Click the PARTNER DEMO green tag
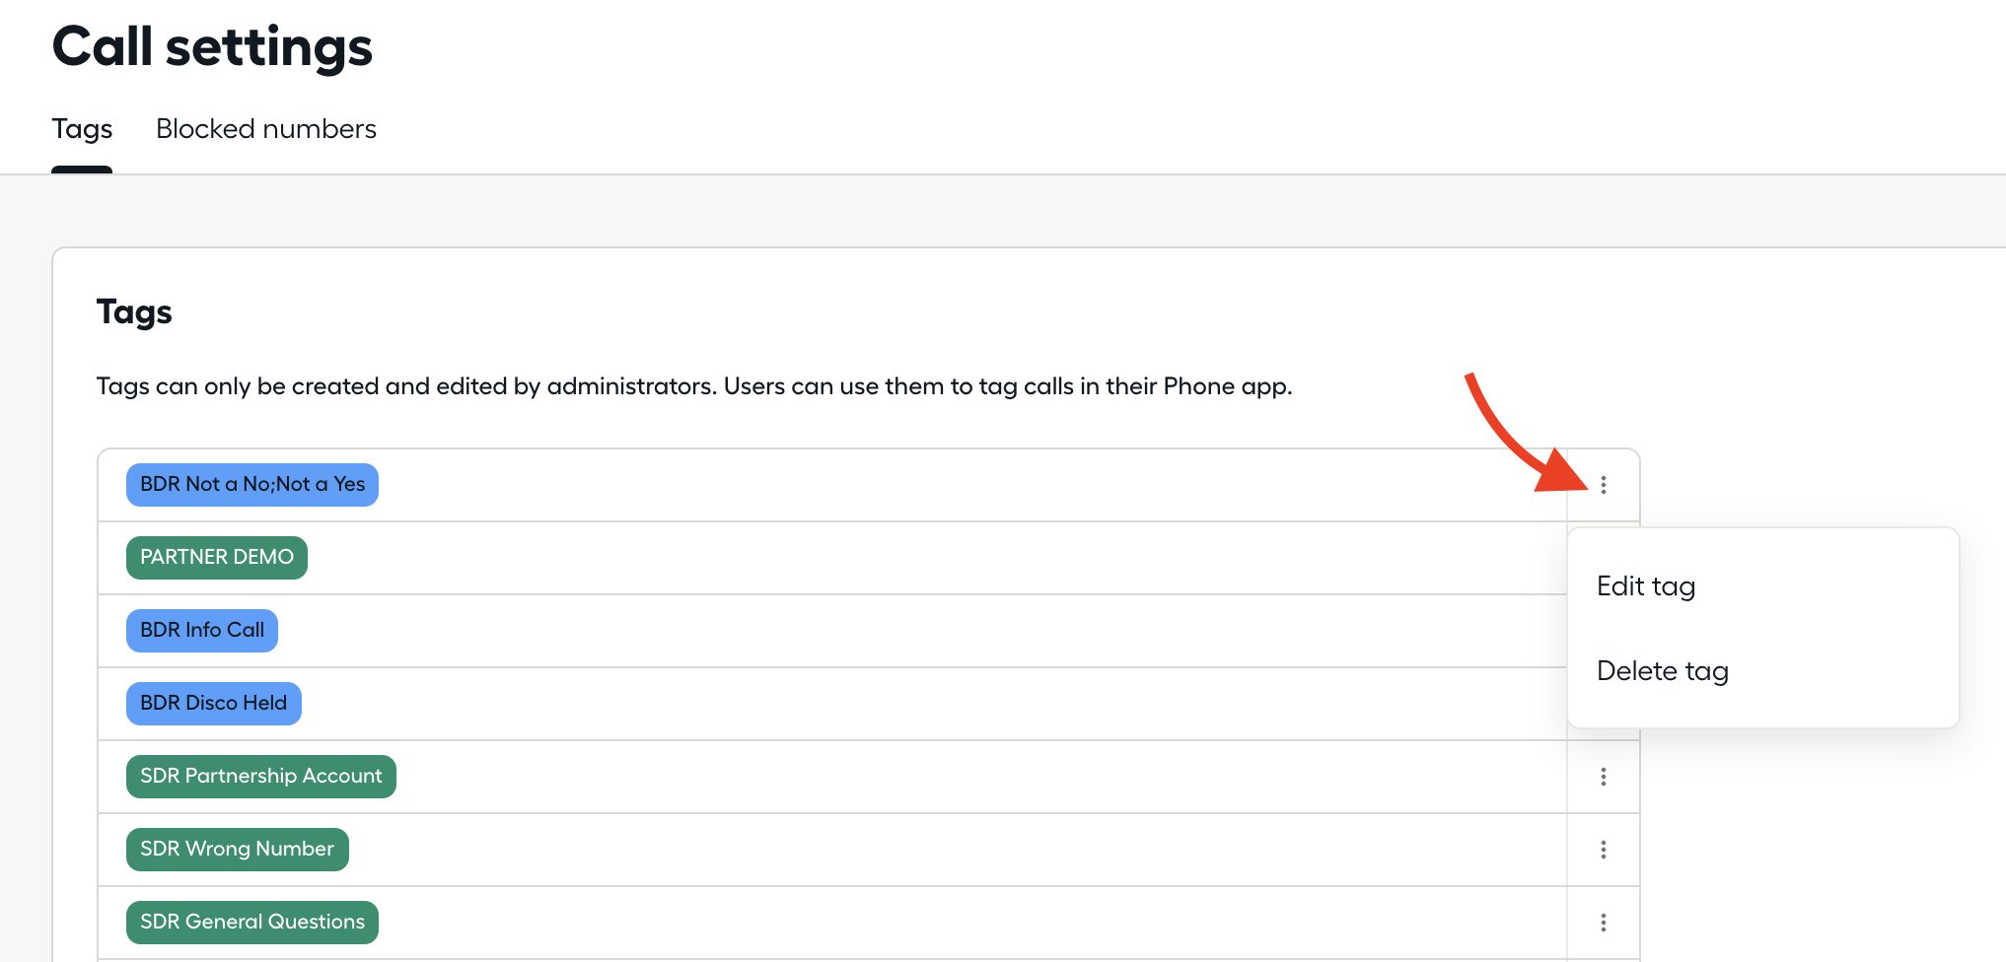2006x962 pixels. pyautogui.click(x=217, y=558)
